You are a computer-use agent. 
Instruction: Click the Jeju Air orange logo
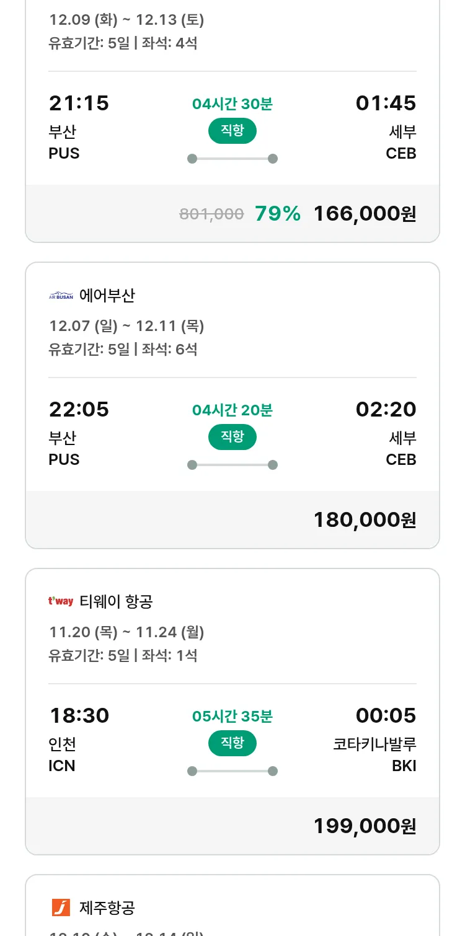(61, 907)
